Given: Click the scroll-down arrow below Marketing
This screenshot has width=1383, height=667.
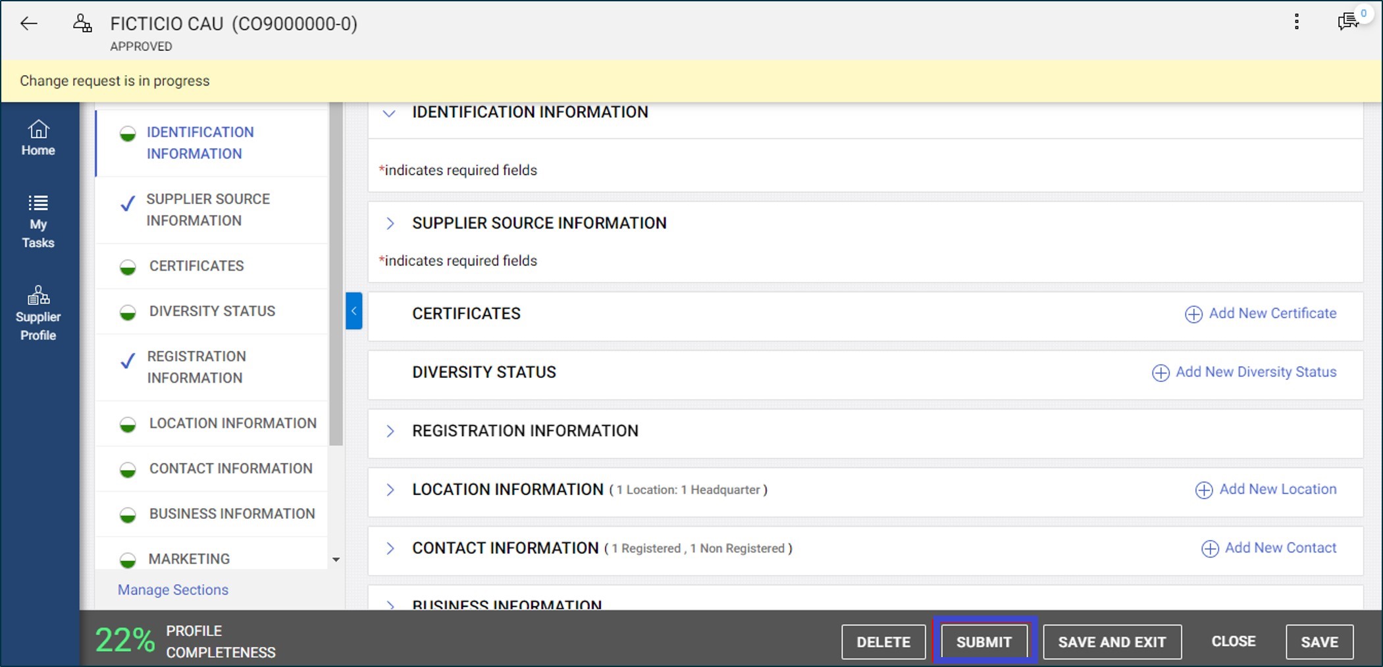Looking at the screenshot, I should pyautogui.click(x=337, y=559).
